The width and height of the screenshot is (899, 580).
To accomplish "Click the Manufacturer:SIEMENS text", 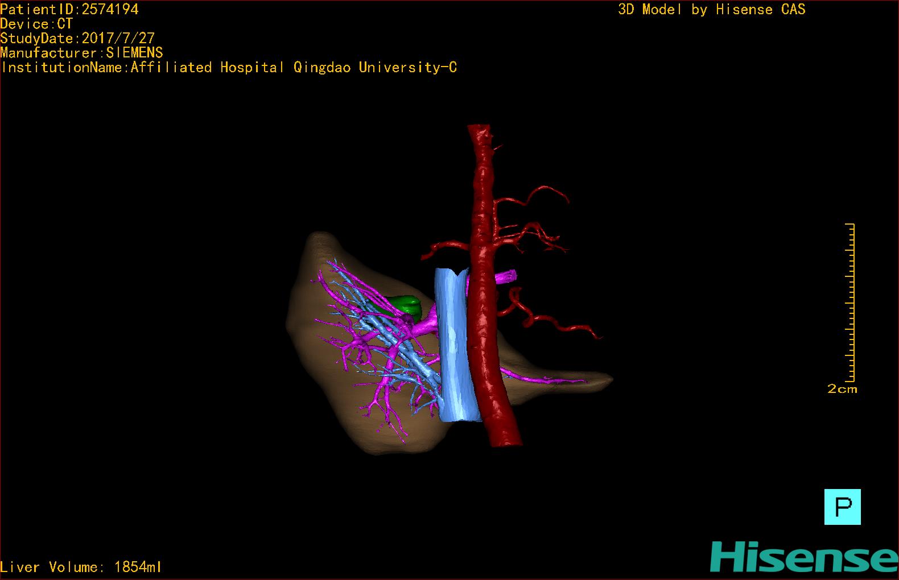I will pyautogui.click(x=81, y=53).
